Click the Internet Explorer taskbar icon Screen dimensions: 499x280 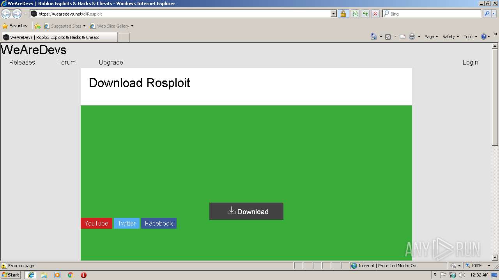point(31,275)
